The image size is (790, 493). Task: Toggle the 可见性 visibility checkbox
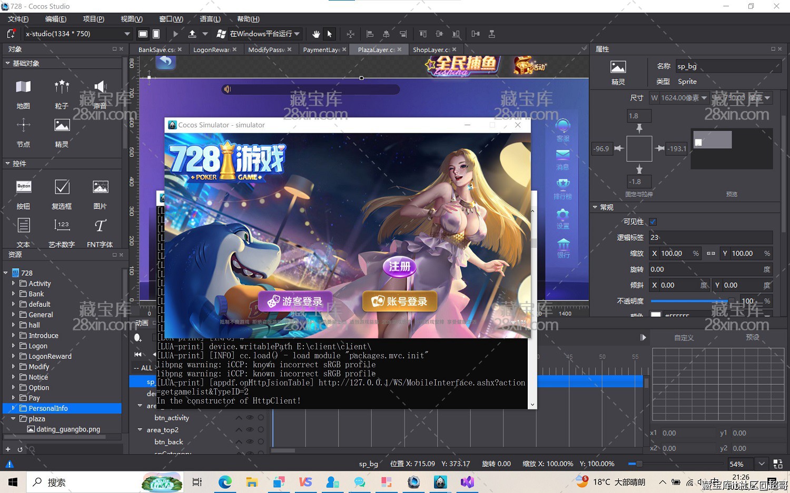coord(653,222)
